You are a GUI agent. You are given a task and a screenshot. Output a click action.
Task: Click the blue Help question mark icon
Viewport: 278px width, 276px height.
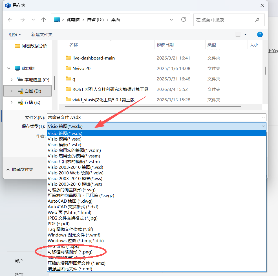[260, 34]
